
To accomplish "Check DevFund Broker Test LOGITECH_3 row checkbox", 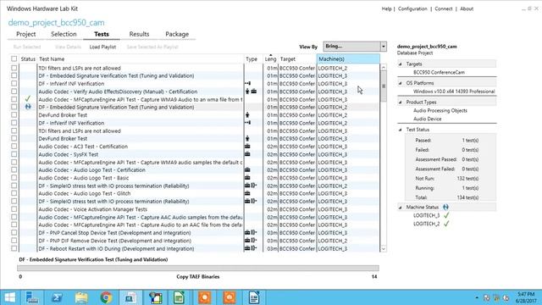I will [14, 138].
